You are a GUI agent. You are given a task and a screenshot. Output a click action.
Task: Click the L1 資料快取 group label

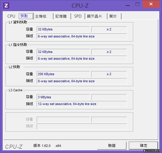(18, 22)
